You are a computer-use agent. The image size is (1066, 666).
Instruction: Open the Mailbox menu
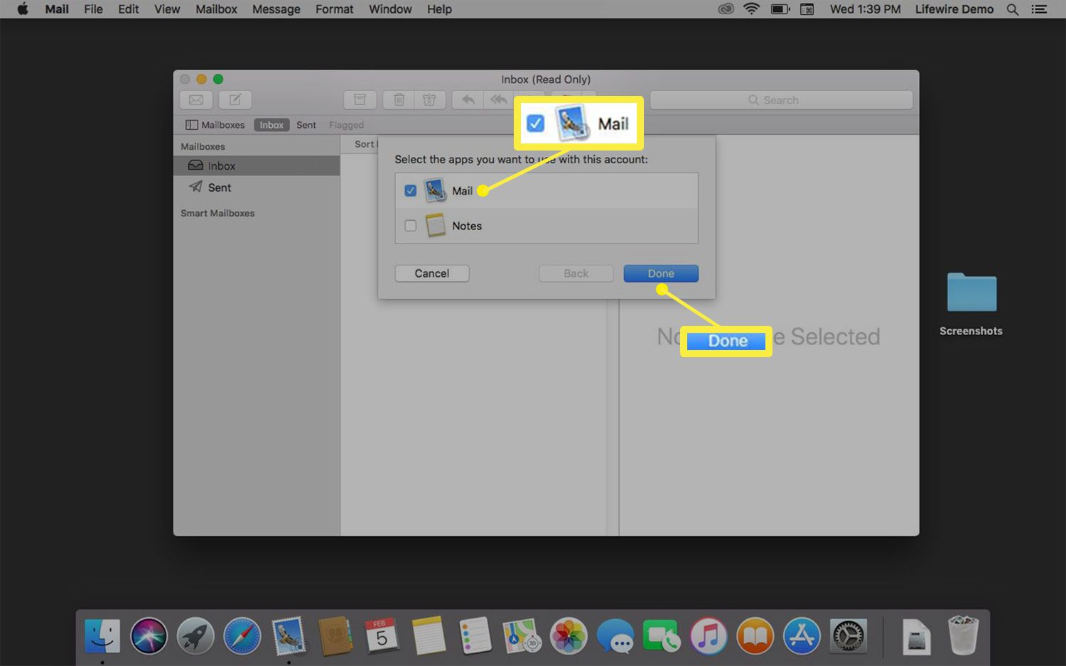coord(216,9)
